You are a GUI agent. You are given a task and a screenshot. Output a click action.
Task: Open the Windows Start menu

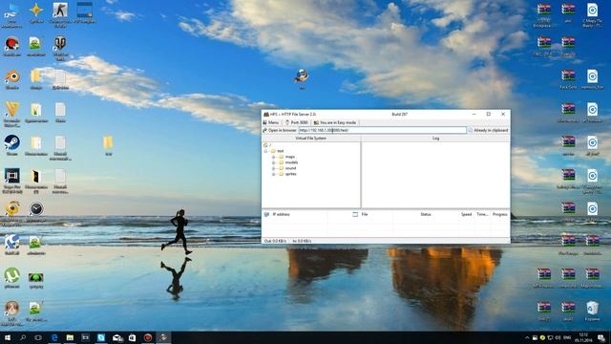[7, 337]
